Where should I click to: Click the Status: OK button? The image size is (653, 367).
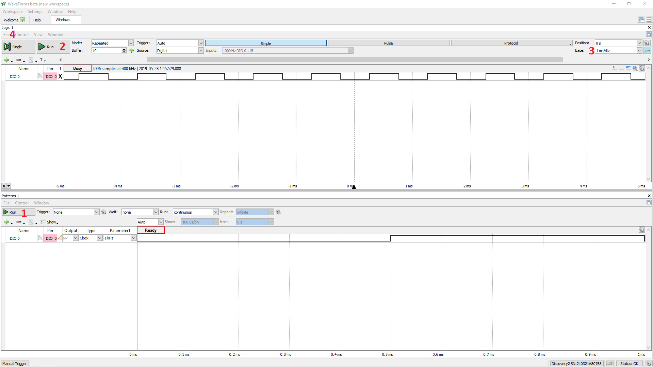pos(629,364)
